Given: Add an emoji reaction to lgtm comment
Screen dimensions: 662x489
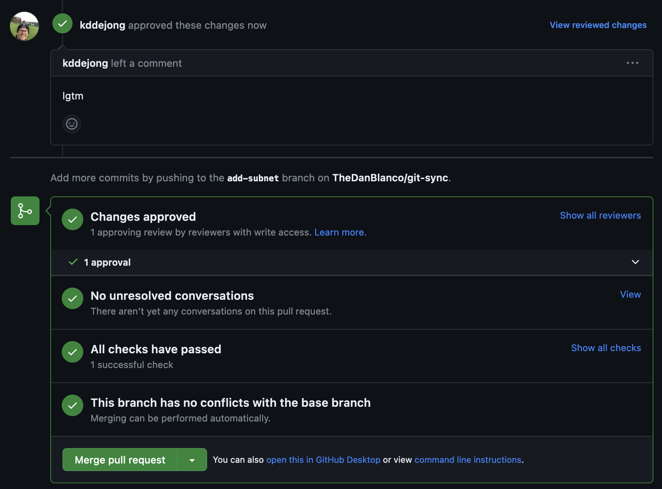Looking at the screenshot, I should pos(72,124).
